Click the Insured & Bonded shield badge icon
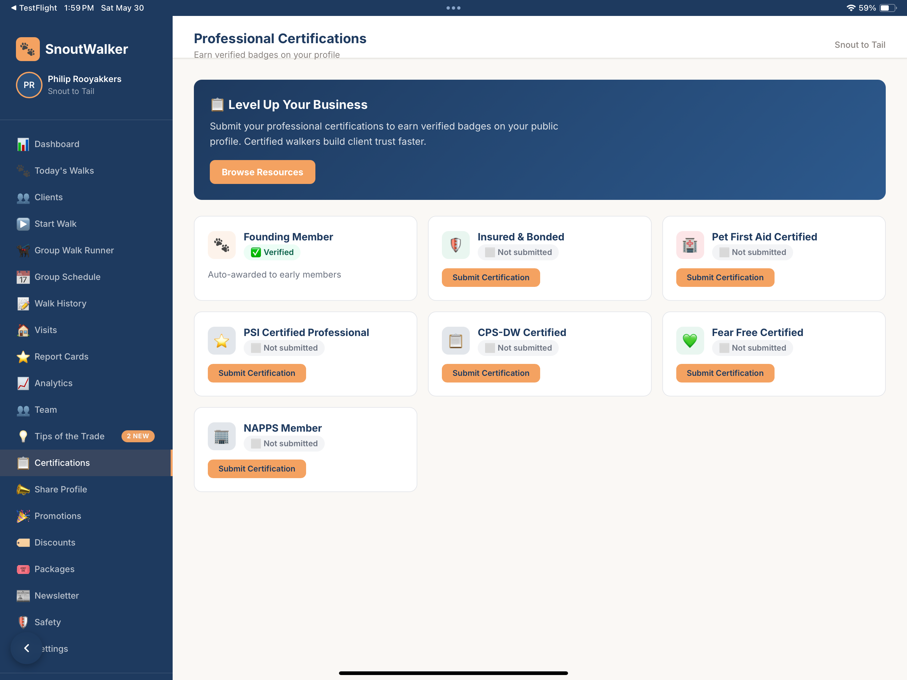The width and height of the screenshot is (907, 680). 455,245
